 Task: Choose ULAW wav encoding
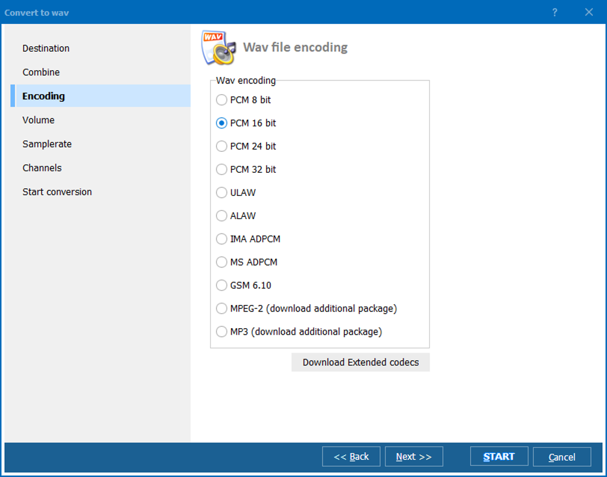point(221,192)
